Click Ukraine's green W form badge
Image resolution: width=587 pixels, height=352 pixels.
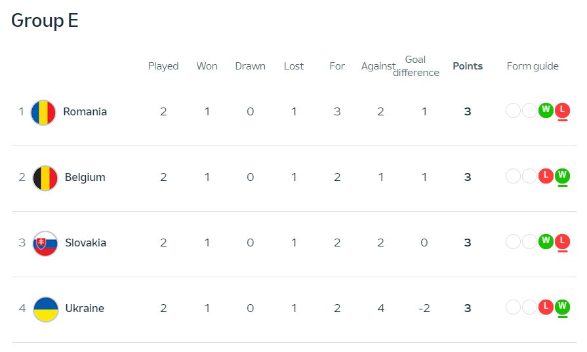[x=562, y=307]
